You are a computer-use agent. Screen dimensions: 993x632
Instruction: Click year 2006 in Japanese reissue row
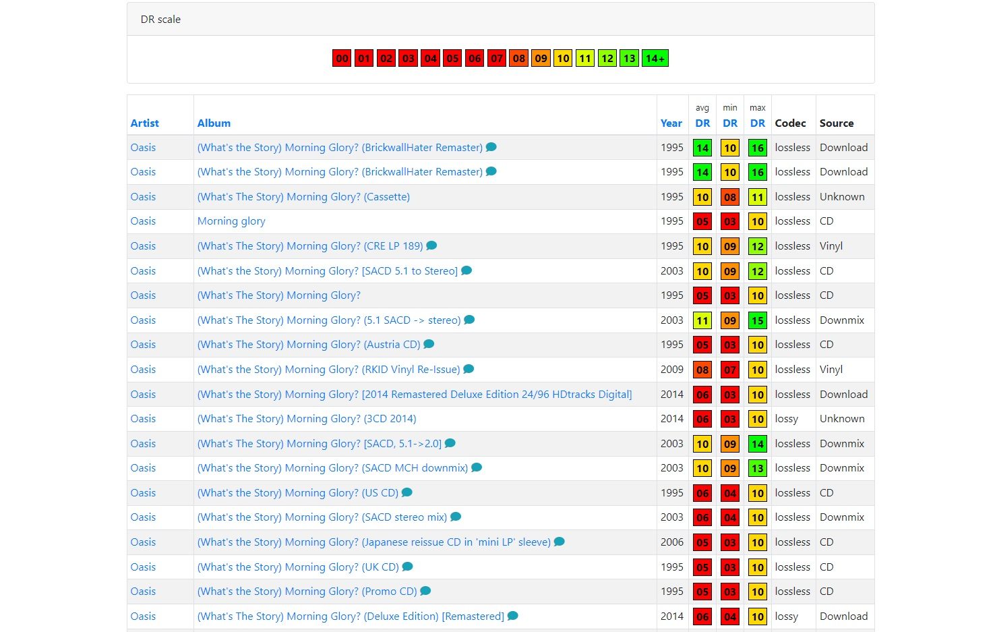(x=671, y=542)
